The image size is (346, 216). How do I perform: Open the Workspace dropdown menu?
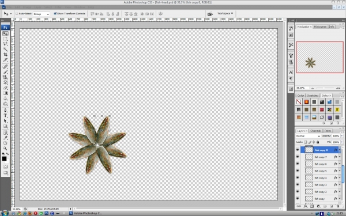pos(225,13)
